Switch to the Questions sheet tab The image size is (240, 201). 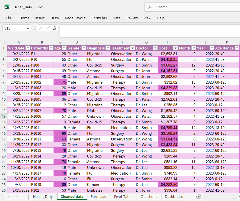[x=149, y=197]
